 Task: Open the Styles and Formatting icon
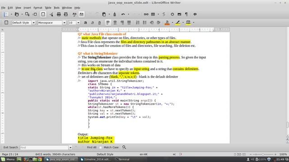coord(6,22)
